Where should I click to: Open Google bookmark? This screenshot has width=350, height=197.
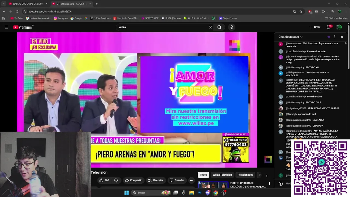tap(76, 18)
